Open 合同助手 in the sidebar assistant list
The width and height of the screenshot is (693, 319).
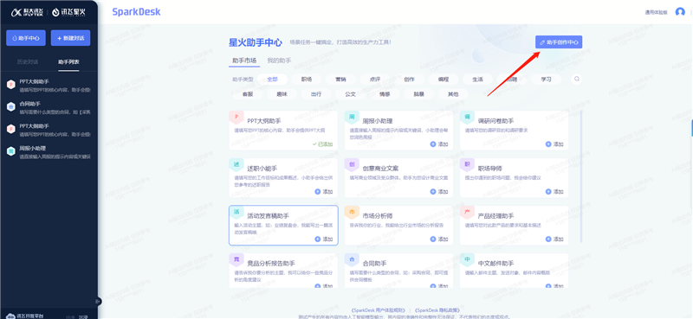point(49,107)
